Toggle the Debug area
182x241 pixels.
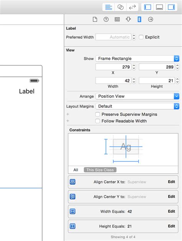pos(159,7)
